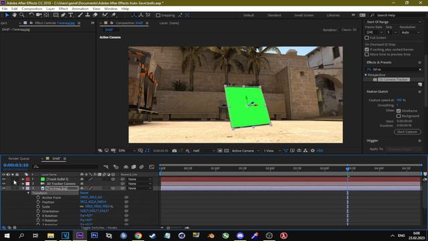Viewport: 428px width, 241px height.
Task: Hide layer 3 using its eye icon
Action: tap(4, 188)
